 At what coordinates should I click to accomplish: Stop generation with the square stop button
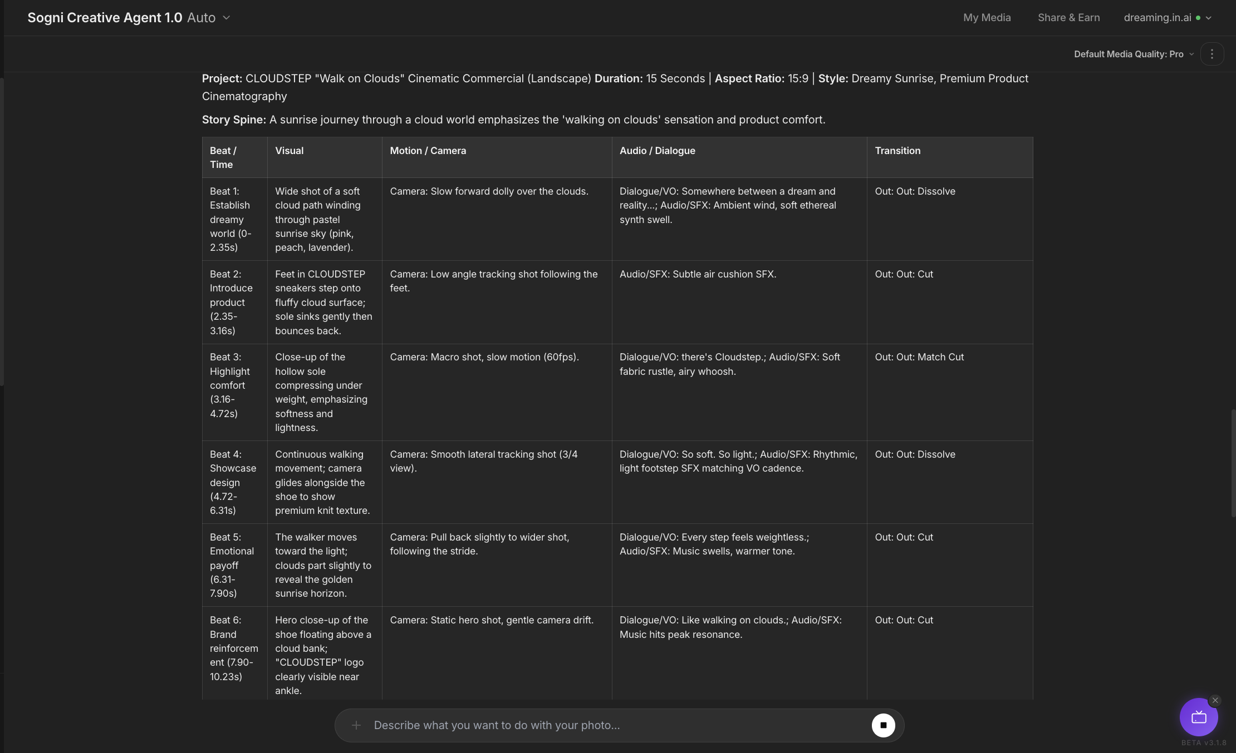tap(883, 725)
